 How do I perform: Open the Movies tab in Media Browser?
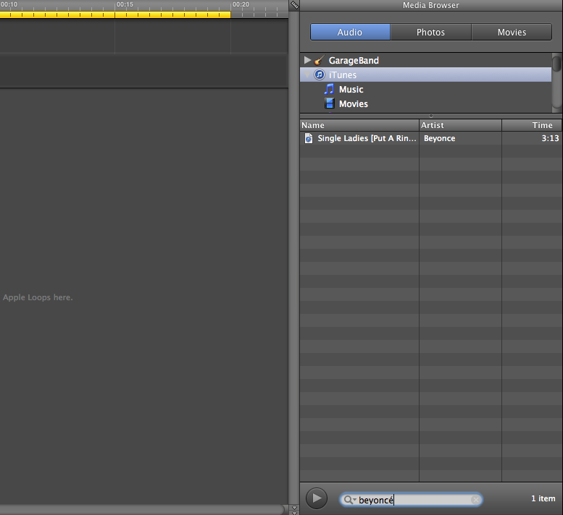tap(512, 33)
